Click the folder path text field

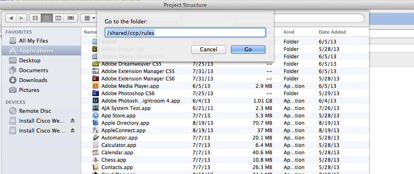185,33
